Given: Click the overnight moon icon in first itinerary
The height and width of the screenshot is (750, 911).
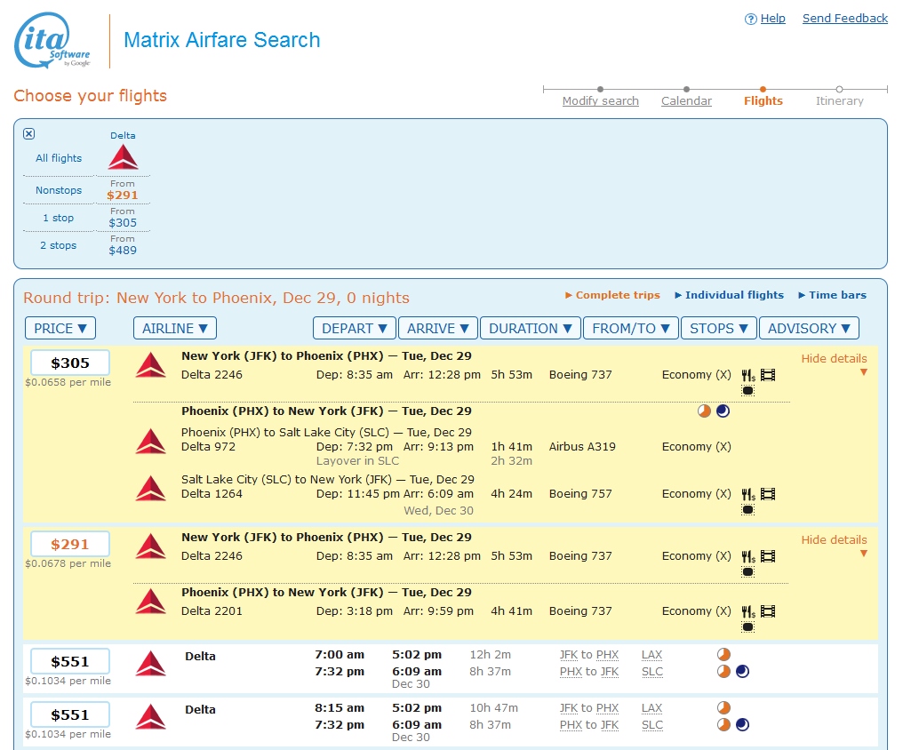Looking at the screenshot, I should (723, 411).
